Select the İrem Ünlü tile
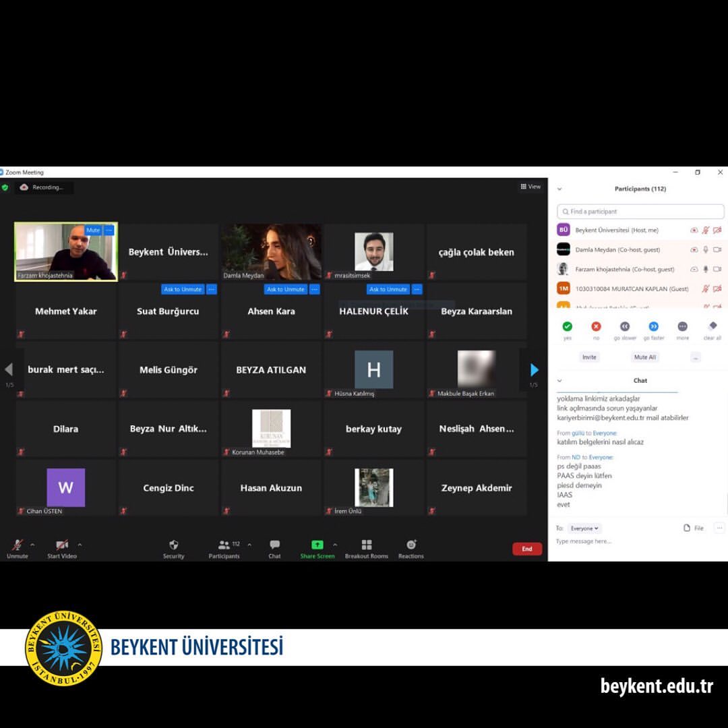Image resolution: width=728 pixels, height=728 pixels. [x=373, y=487]
